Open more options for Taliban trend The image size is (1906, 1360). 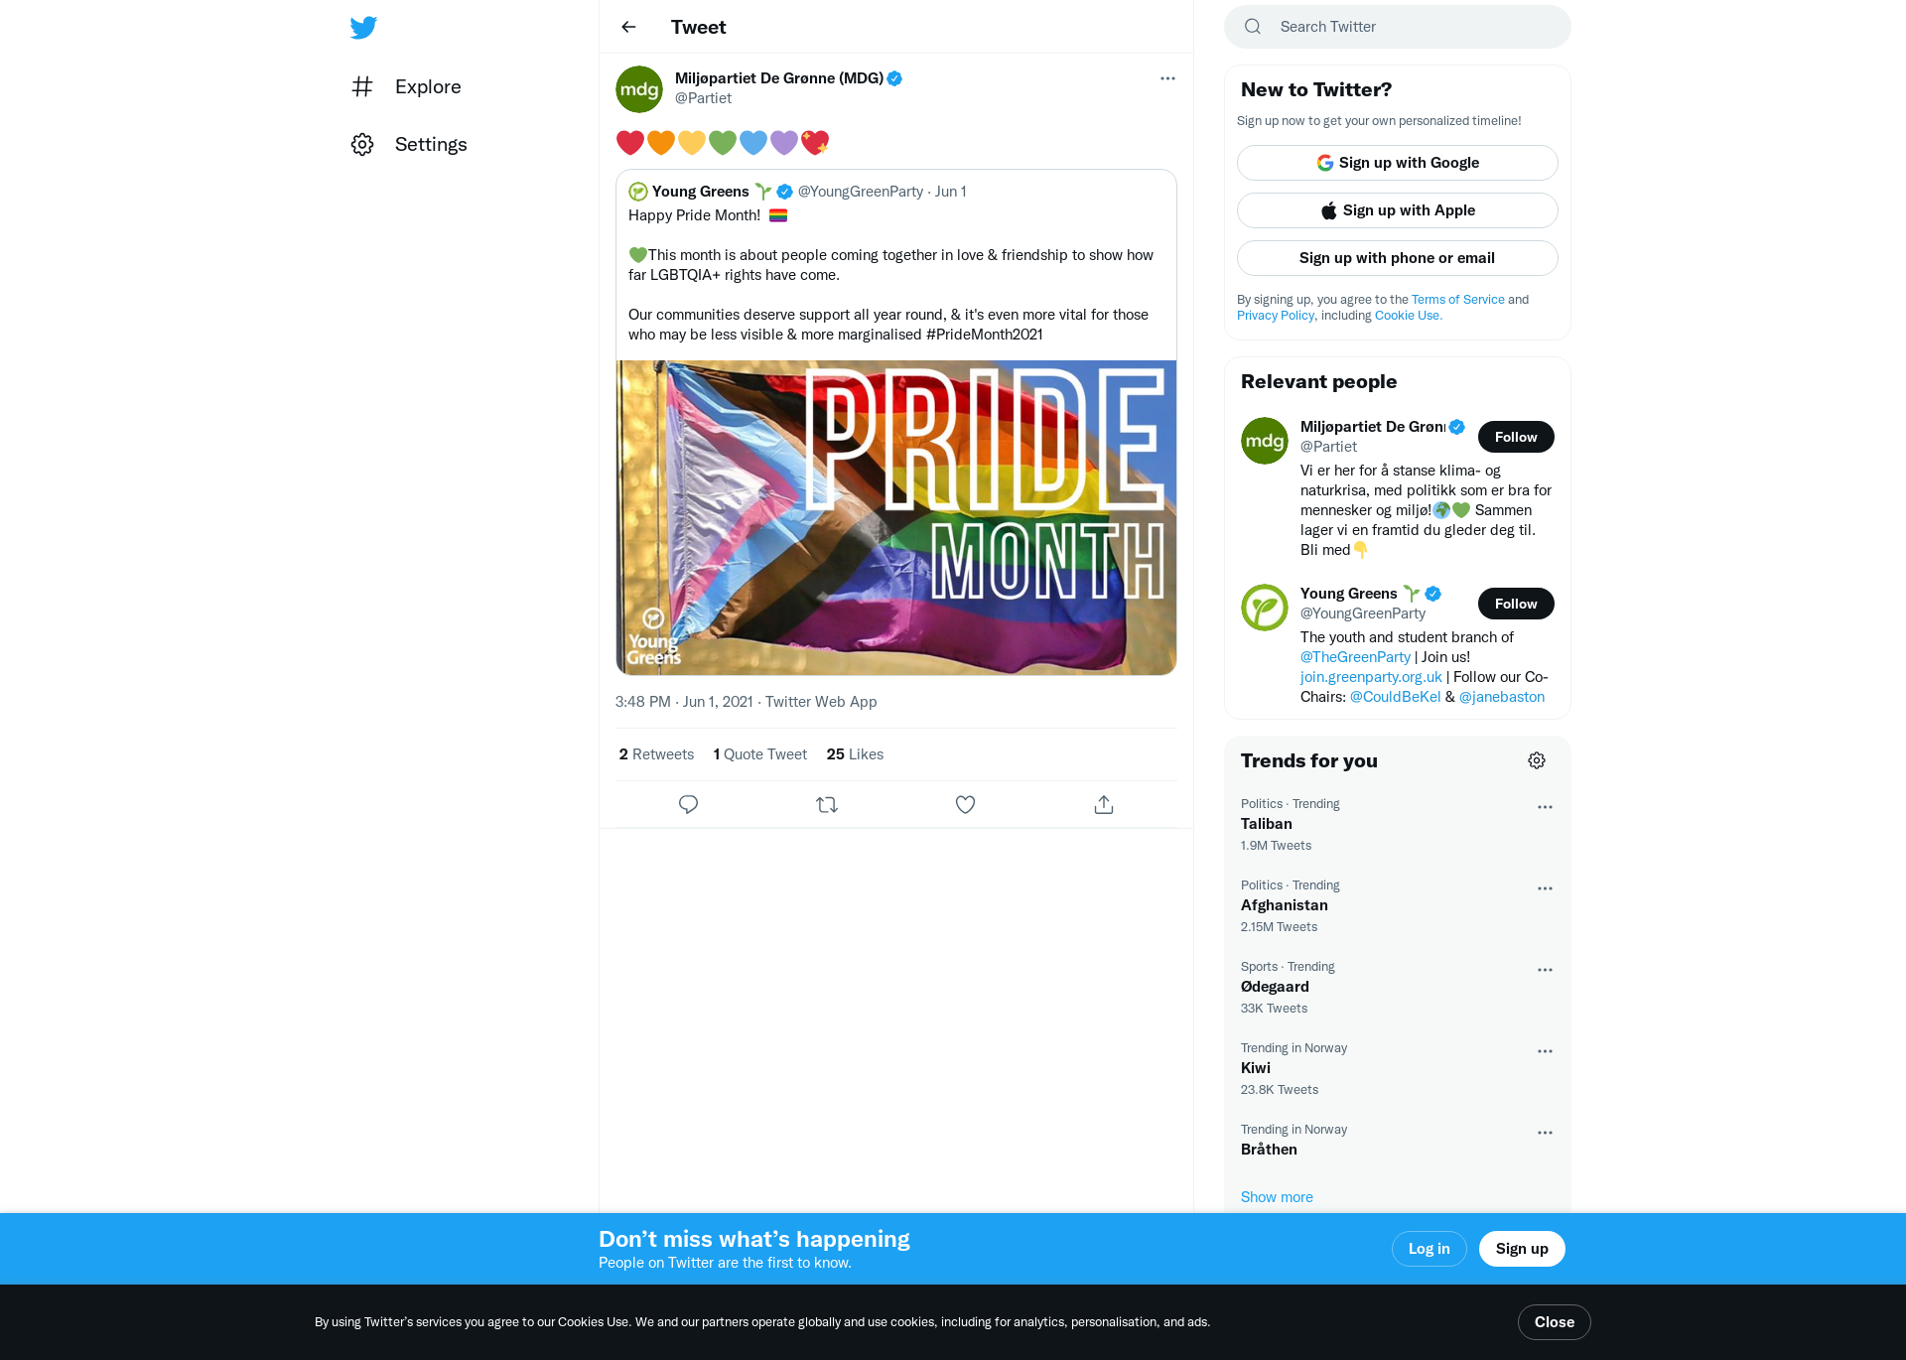pos(1545,807)
